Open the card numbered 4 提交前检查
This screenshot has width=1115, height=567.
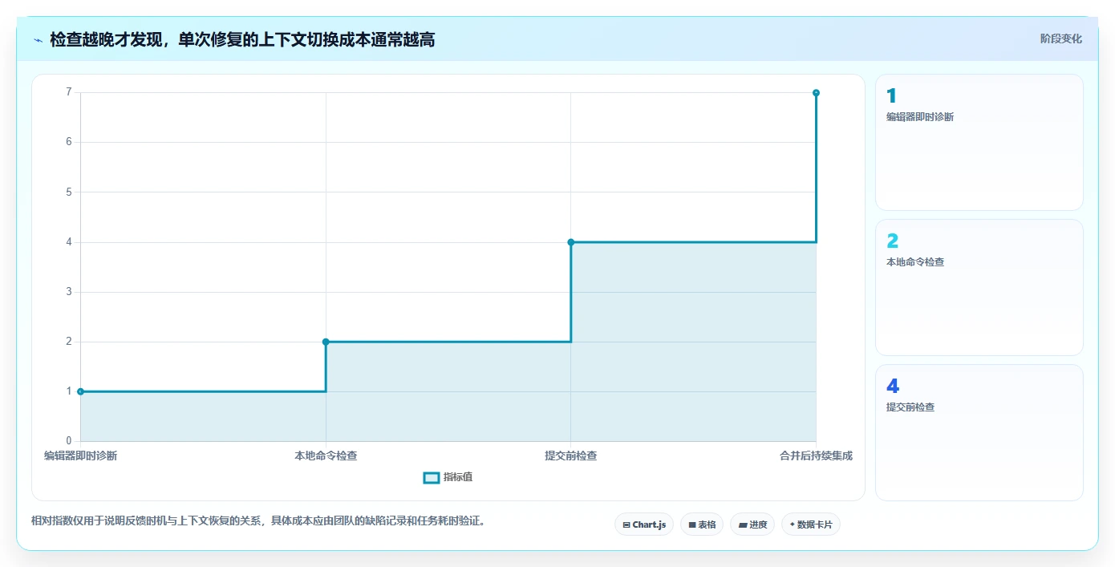click(x=979, y=432)
